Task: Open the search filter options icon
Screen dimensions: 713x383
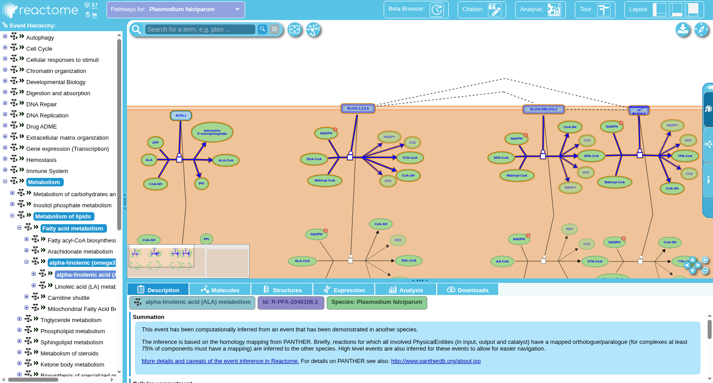Action: click(x=275, y=29)
